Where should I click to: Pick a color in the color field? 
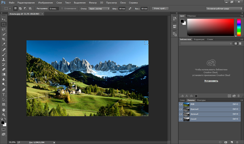(210, 27)
